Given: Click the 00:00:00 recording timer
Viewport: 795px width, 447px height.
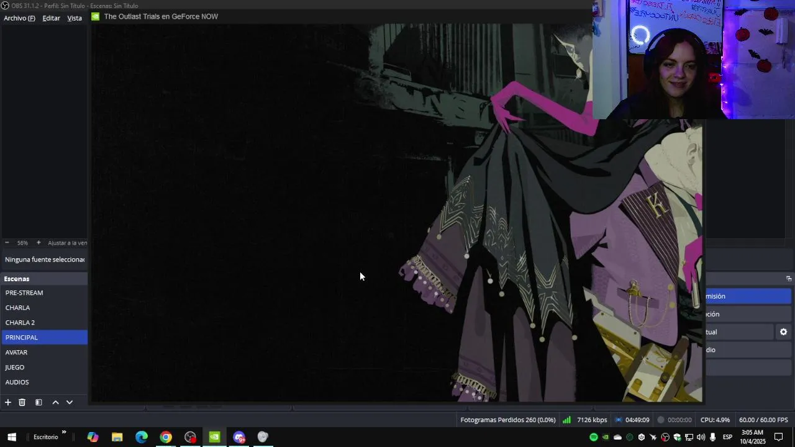Looking at the screenshot, I should click(675, 420).
